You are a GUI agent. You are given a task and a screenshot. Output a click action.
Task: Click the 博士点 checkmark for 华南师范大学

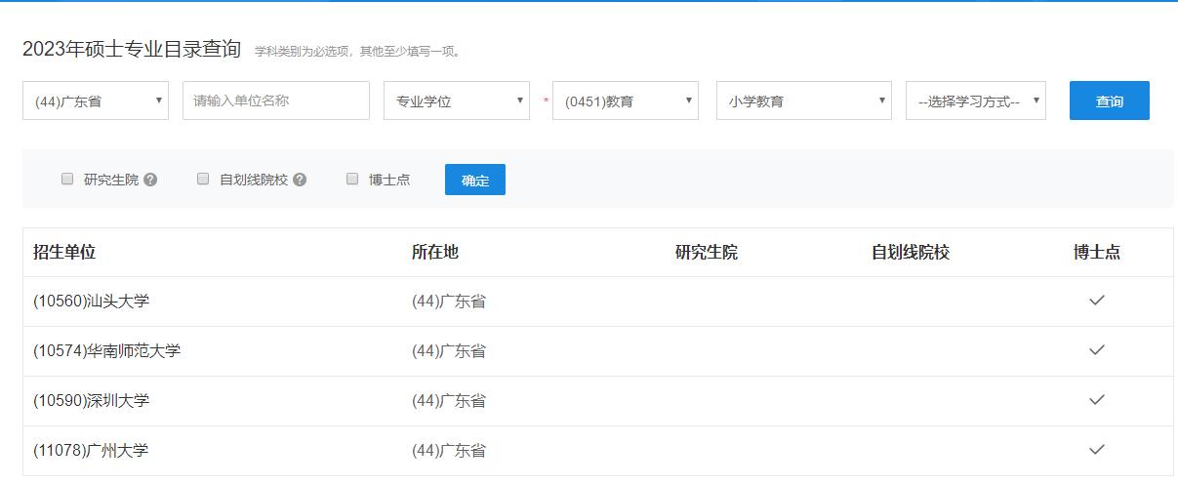(1097, 350)
